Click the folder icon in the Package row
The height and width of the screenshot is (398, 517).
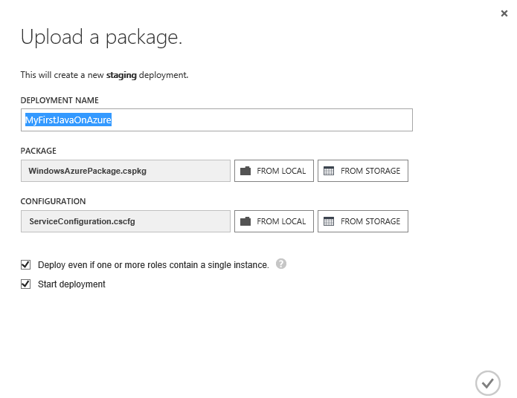coord(245,171)
